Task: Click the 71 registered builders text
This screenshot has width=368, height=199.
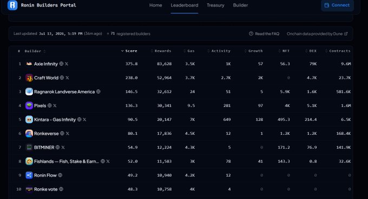Action: coord(130,33)
